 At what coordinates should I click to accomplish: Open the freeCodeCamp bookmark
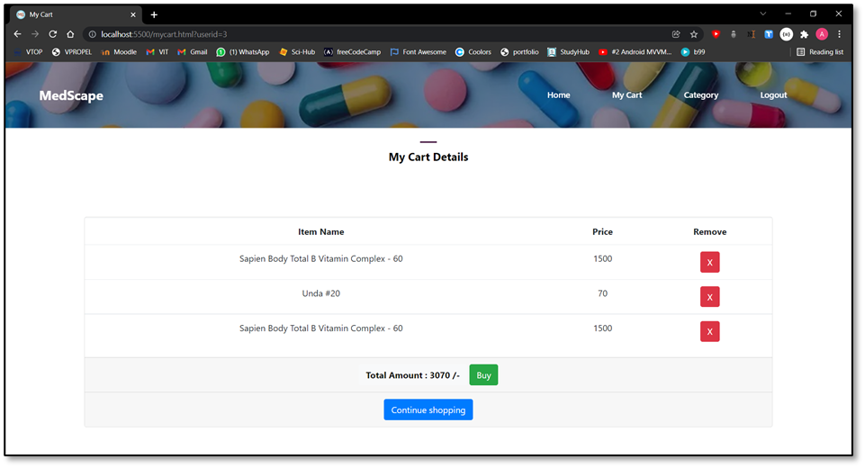tap(353, 52)
